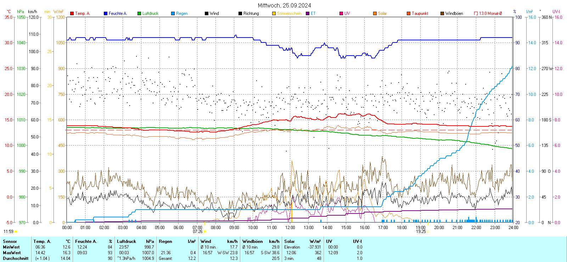Click the chart title Mittwoch, 25.09.2024
This screenshot has height=262, width=567.
pos(284,5)
